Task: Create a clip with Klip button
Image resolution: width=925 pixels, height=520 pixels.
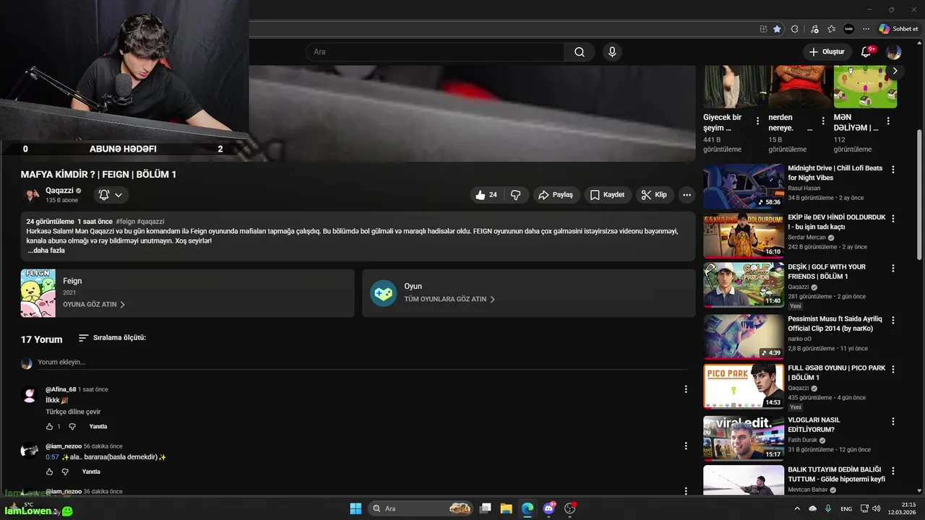Action: 655,195
